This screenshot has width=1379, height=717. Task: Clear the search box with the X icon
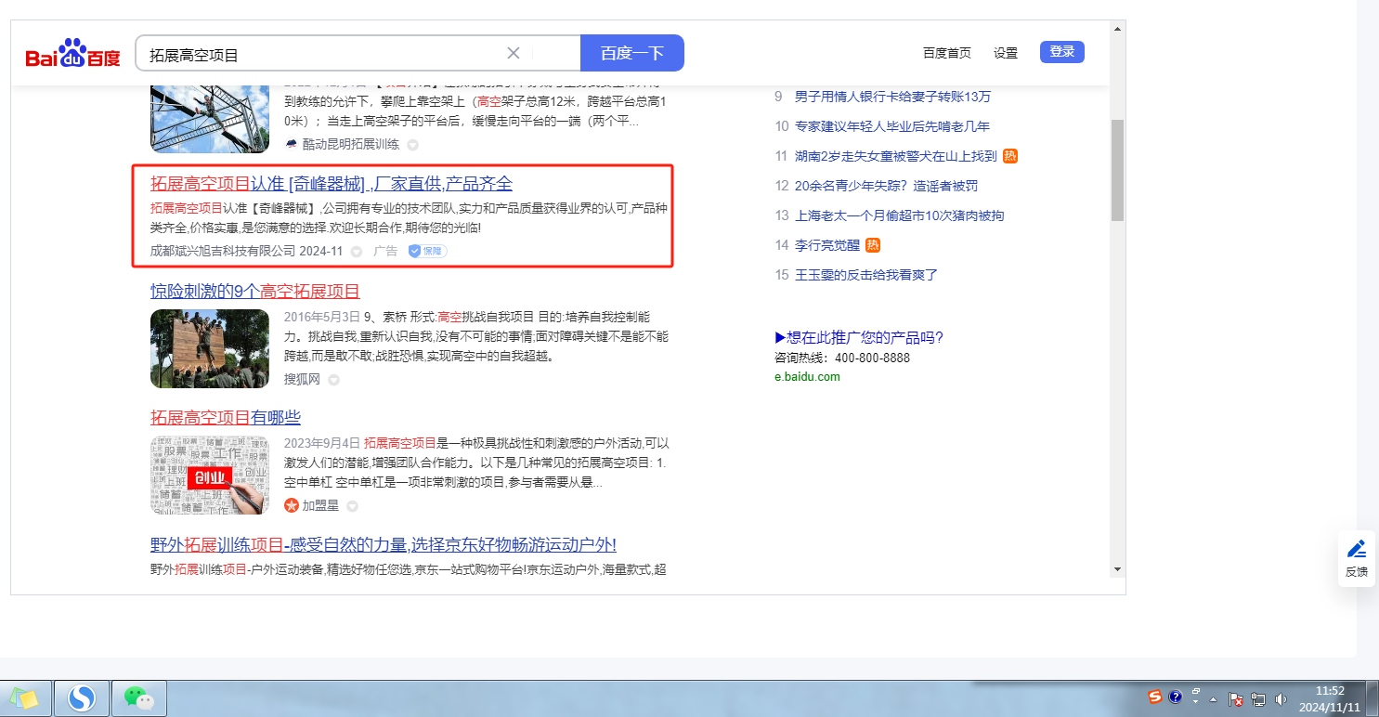(x=513, y=53)
